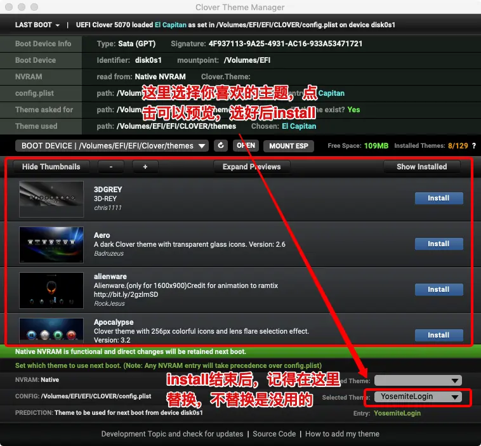Click the config.plist row label

pyautogui.click(x=34, y=93)
